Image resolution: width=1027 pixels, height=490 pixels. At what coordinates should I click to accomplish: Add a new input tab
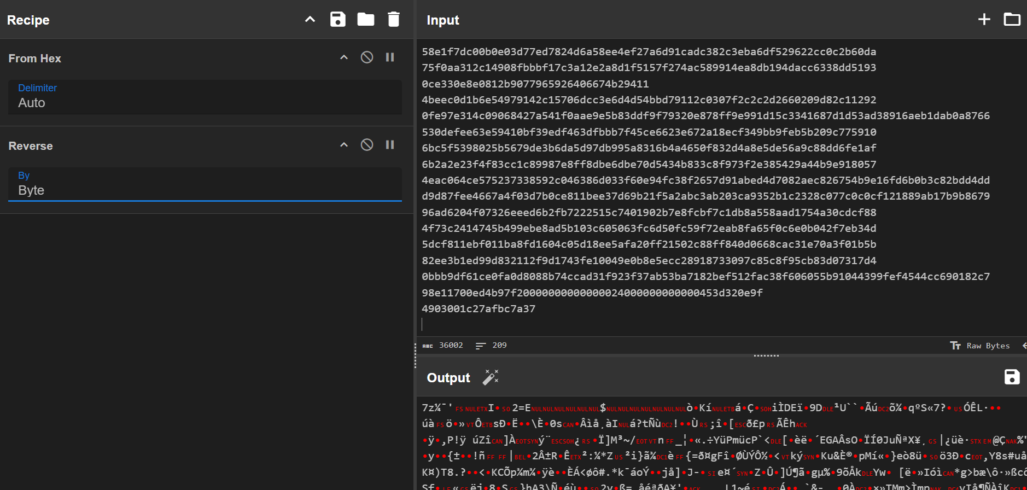984,20
